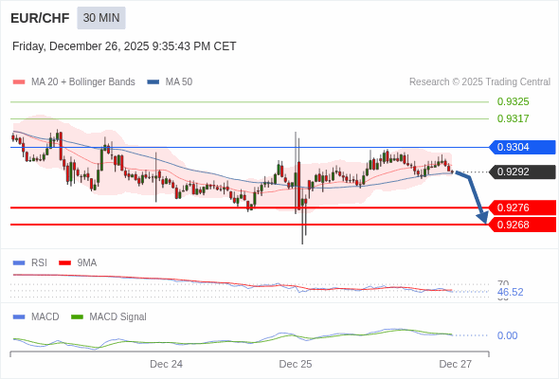Click the MACD value 0.00
Viewport: 559px width, 379px height.
tap(507, 335)
